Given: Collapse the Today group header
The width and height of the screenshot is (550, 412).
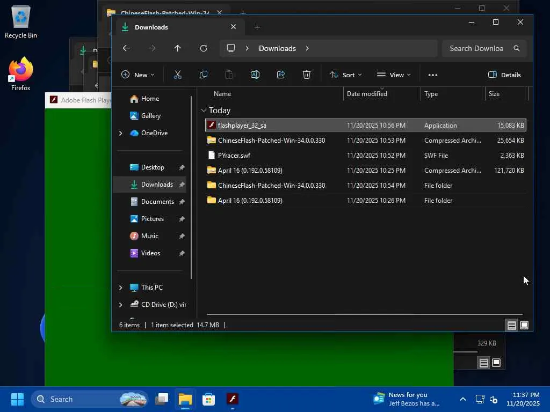Looking at the screenshot, I should click(204, 111).
